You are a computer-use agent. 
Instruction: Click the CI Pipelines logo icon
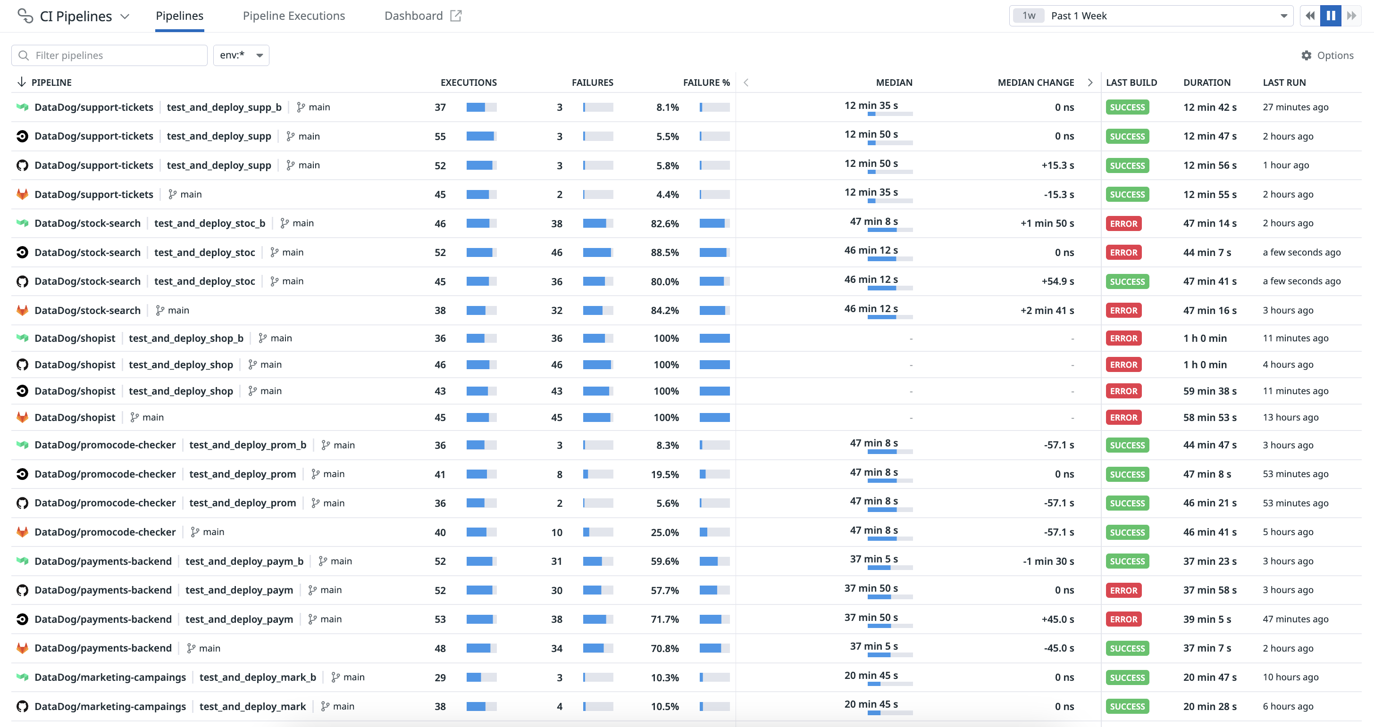pyautogui.click(x=25, y=16)
